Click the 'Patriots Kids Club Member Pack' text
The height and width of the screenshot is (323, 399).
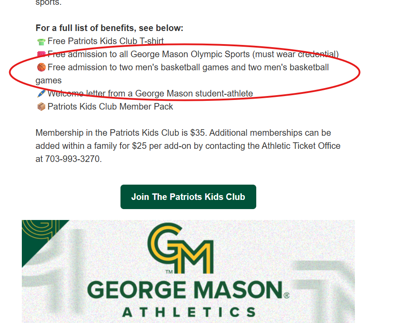tap(110, 107)
